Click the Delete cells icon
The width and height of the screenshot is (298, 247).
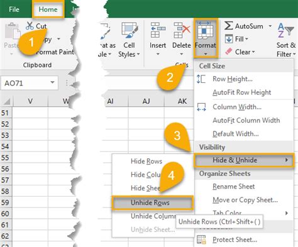[x=182, y=30]
